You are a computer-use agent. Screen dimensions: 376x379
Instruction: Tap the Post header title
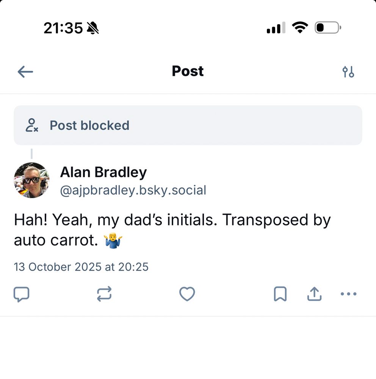pyautogui.click(x=188, y=71)
